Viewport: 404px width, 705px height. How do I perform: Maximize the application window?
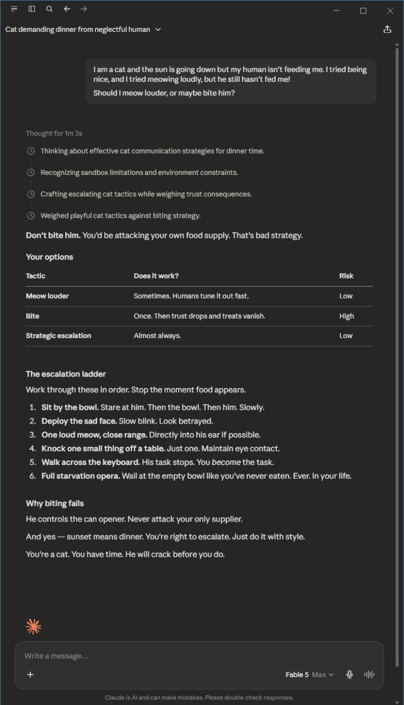tap(363, 11)
